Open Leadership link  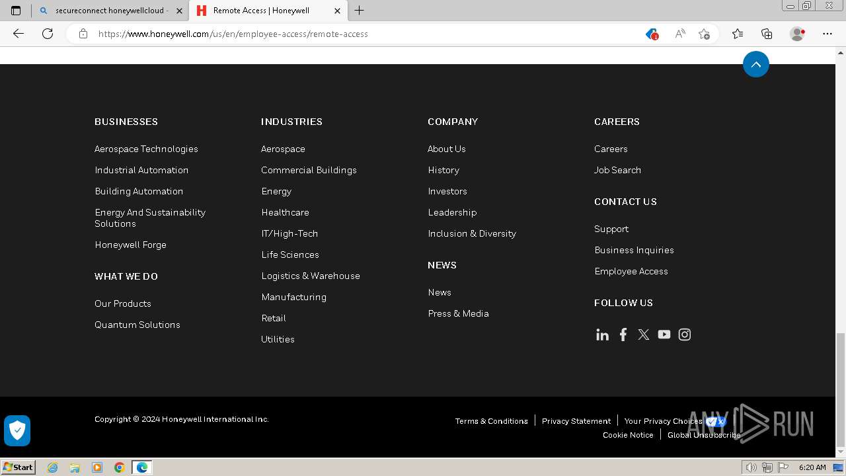tap(452, 212)
